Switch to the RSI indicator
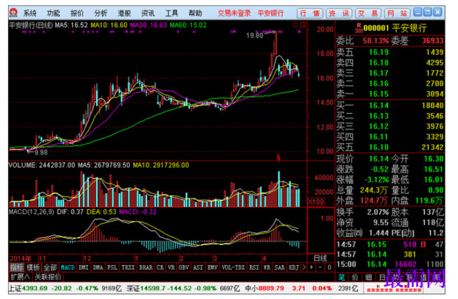The image size is (458, 299). 254,267
